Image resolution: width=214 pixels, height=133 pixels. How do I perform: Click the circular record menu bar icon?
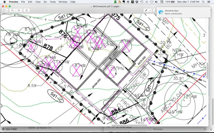128,2
